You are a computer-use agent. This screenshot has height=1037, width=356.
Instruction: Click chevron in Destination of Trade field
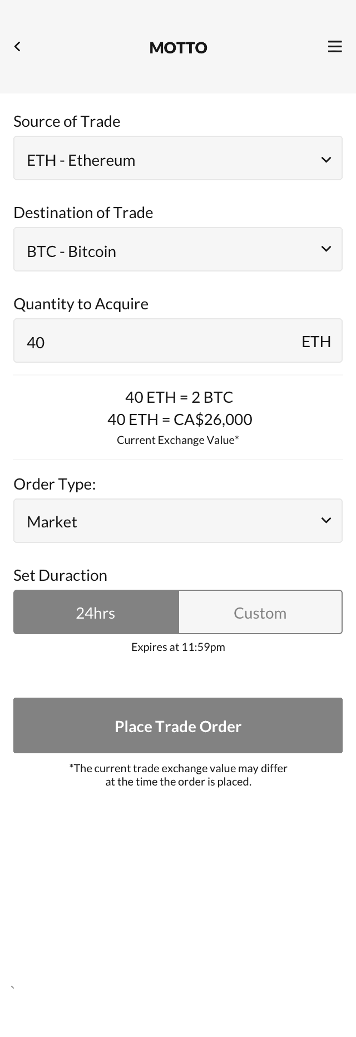[x=327, y=249]
